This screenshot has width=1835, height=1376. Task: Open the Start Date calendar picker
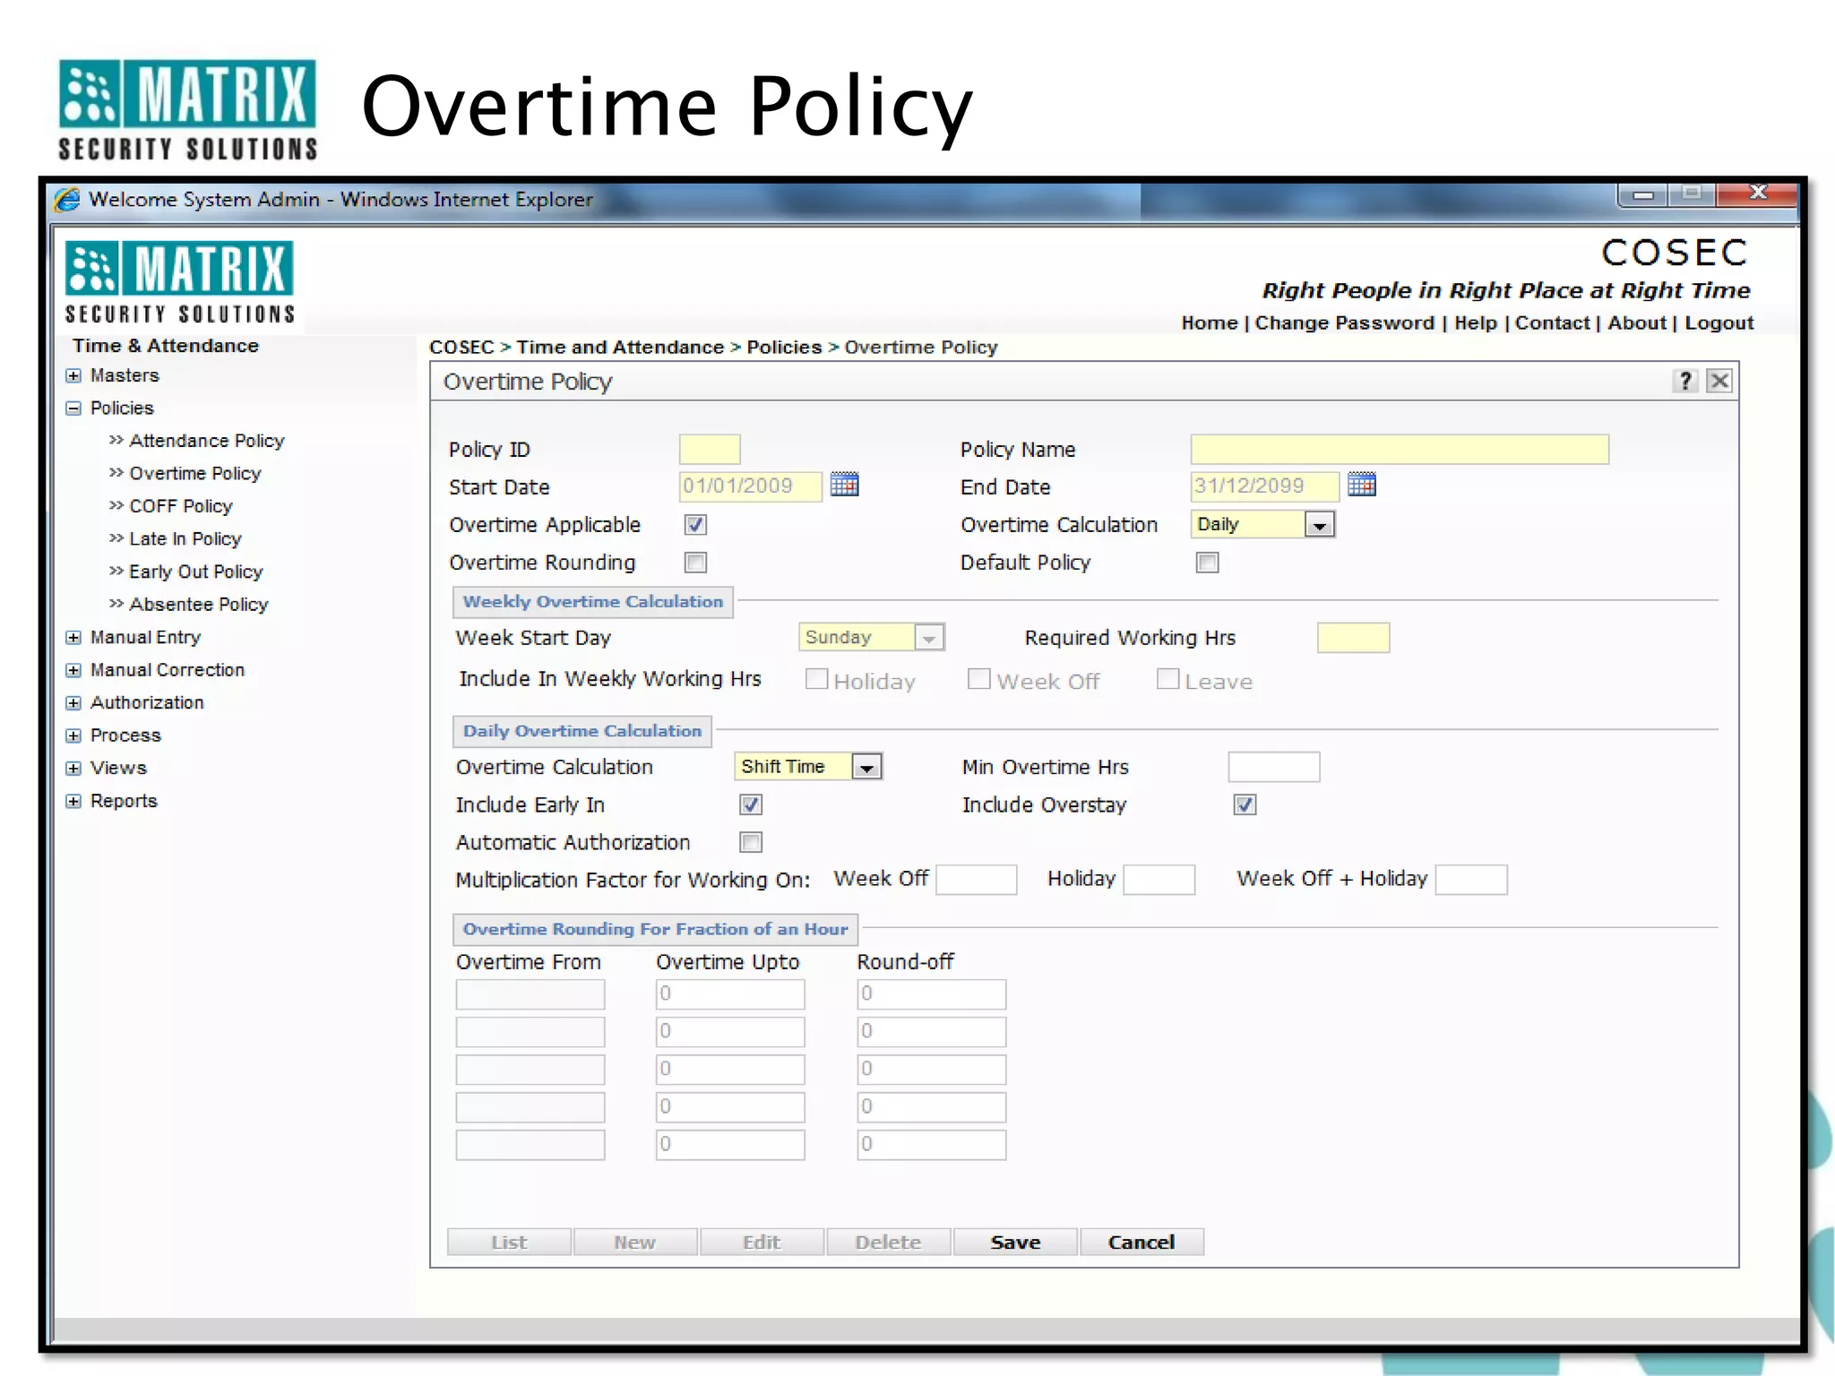click(844, 485)
